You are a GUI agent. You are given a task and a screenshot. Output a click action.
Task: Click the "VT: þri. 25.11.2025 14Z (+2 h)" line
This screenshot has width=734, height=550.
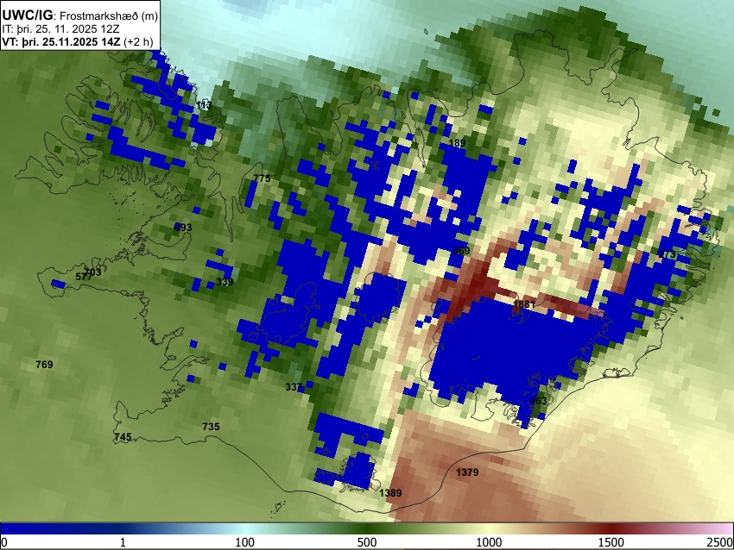(77, 41)
